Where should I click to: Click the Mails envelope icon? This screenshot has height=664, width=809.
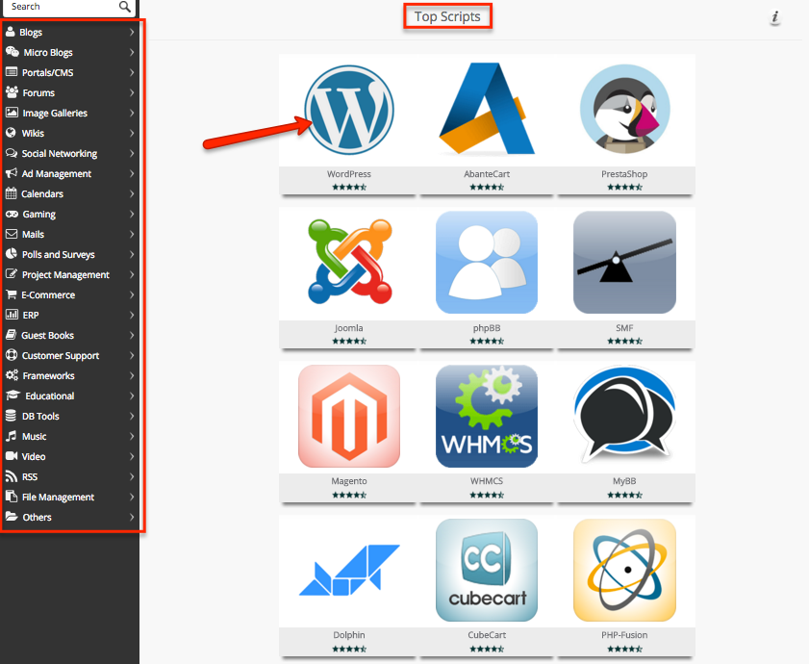point(12,234)
